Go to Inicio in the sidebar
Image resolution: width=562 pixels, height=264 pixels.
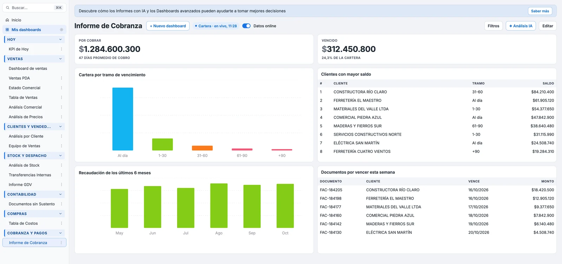[x=34, y=20]
